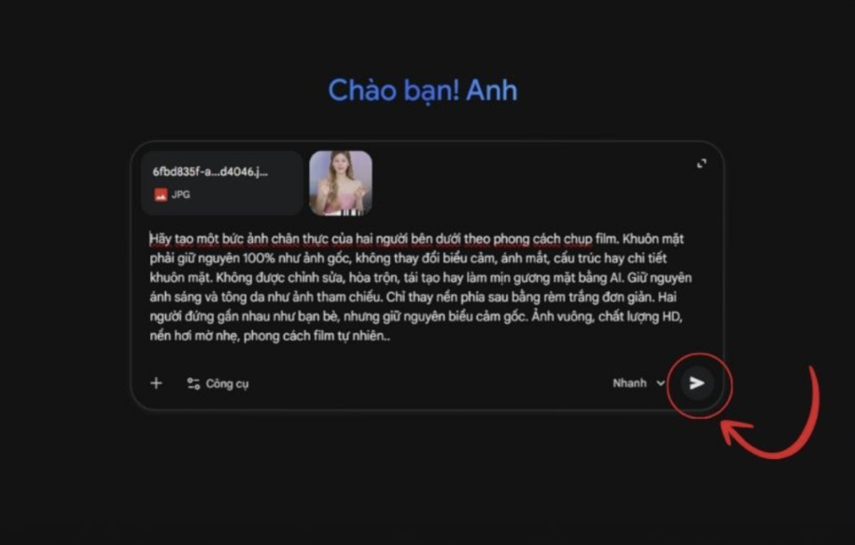
Task: Click the red JPG file type icon
Action: pyautogui.click(x=160, y=194)
